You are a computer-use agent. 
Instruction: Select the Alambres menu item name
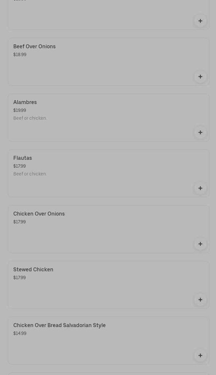pyautogui.click(x=25, y=102)
